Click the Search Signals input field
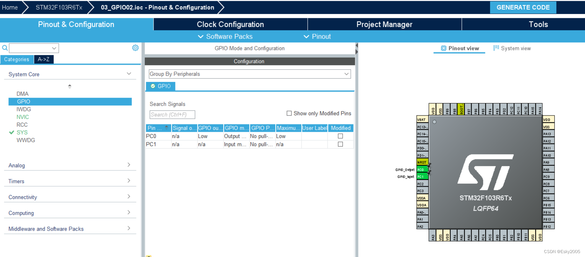Viewport: 585px width, 257px height. tap(172, 115)
